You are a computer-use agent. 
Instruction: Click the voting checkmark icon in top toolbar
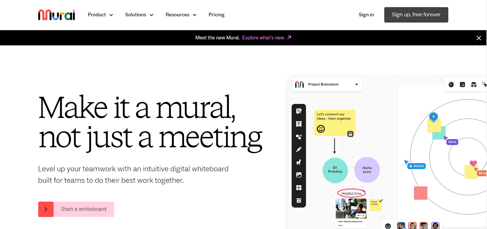pos(462,85)
